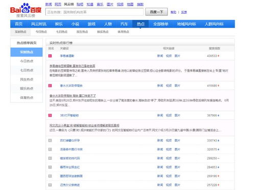Switch to the 汽车 navigation tab
The image size is (255, 190).
click(124, 24)
